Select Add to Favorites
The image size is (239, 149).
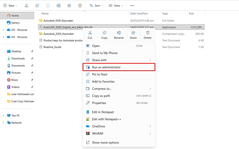tap(119, 82)
